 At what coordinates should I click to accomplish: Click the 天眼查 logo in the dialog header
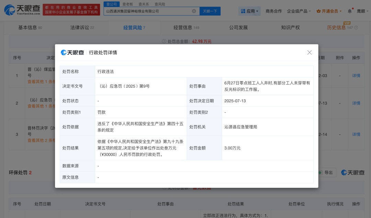pyautogui.click(x=72, y=53)
